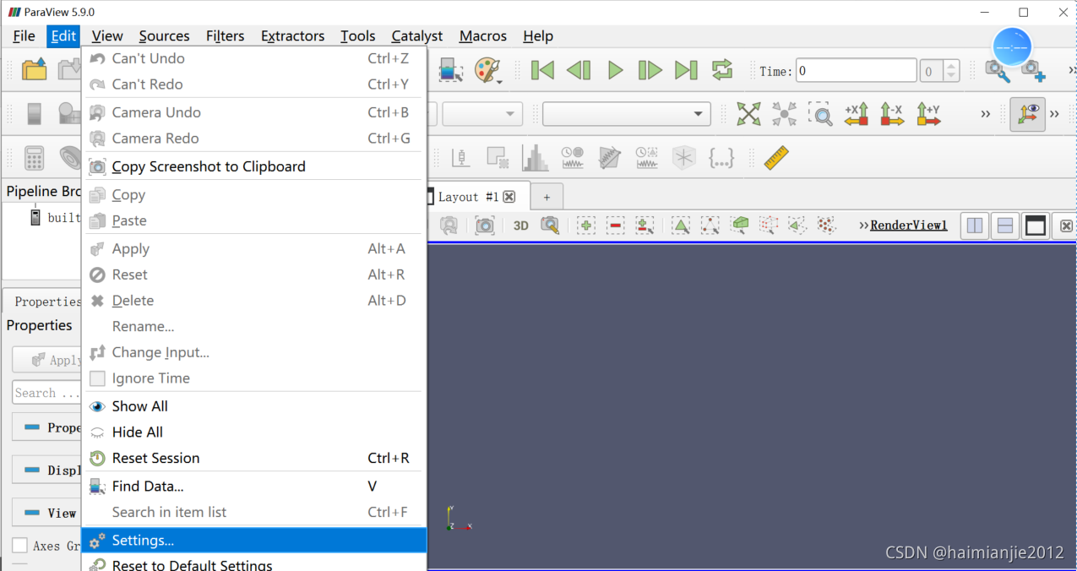This screenshot has height=571, width=1077.
Task: Click Select Cells On icon
Action: pos(681,226)
